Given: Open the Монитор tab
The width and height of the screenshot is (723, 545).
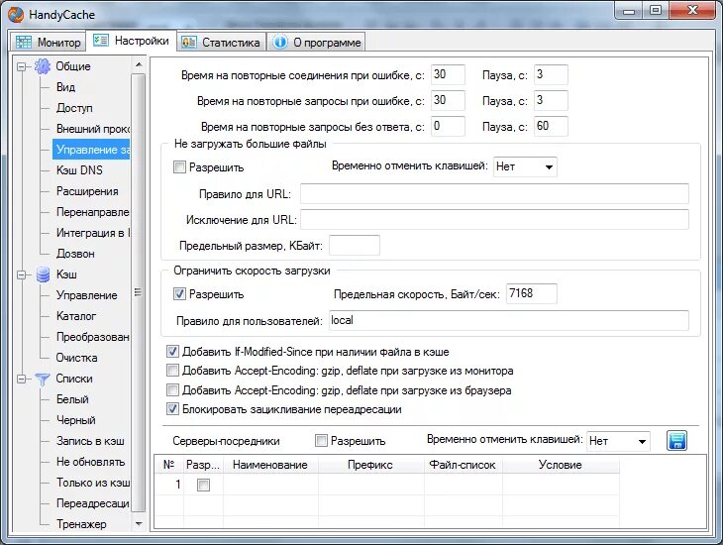Looking at the screenshot, I should click(x=48, y=42).
